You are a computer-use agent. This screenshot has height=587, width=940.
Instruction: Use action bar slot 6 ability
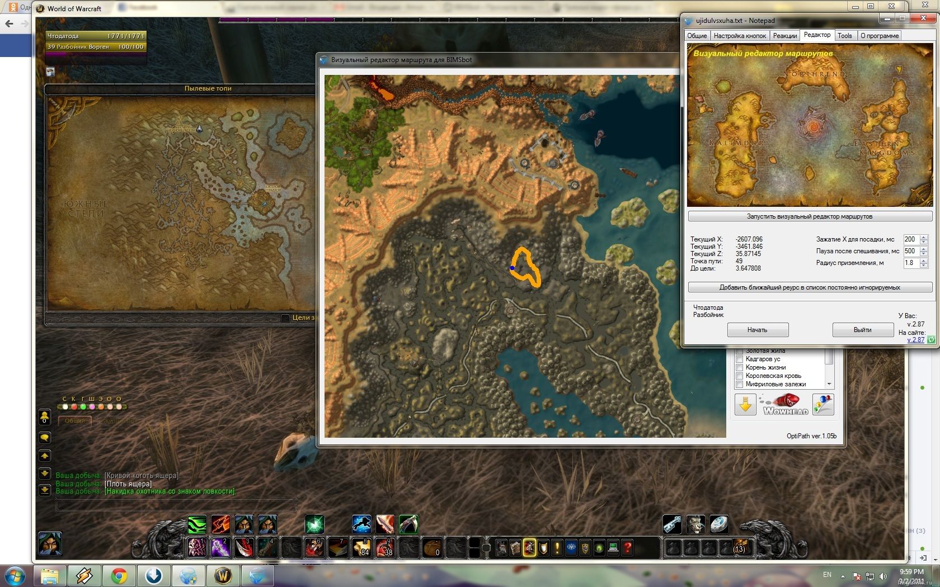314,547
